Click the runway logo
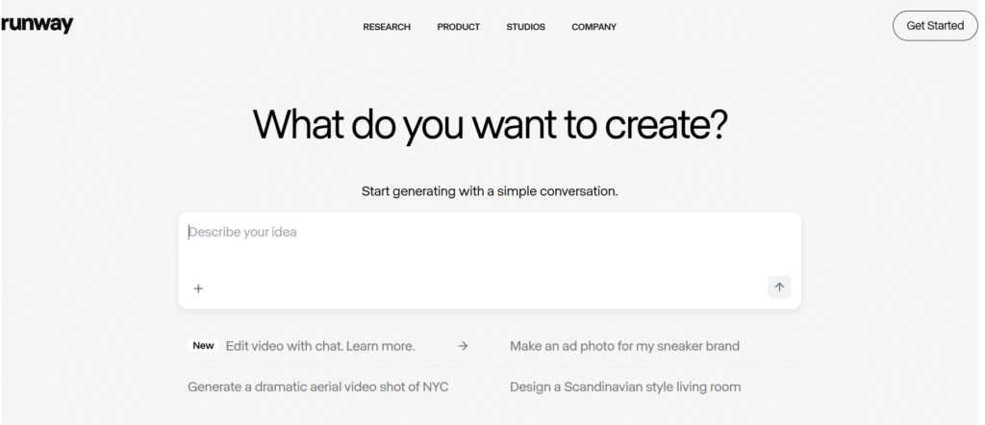This screenshot has height=425, width=985. pos(38,26)
